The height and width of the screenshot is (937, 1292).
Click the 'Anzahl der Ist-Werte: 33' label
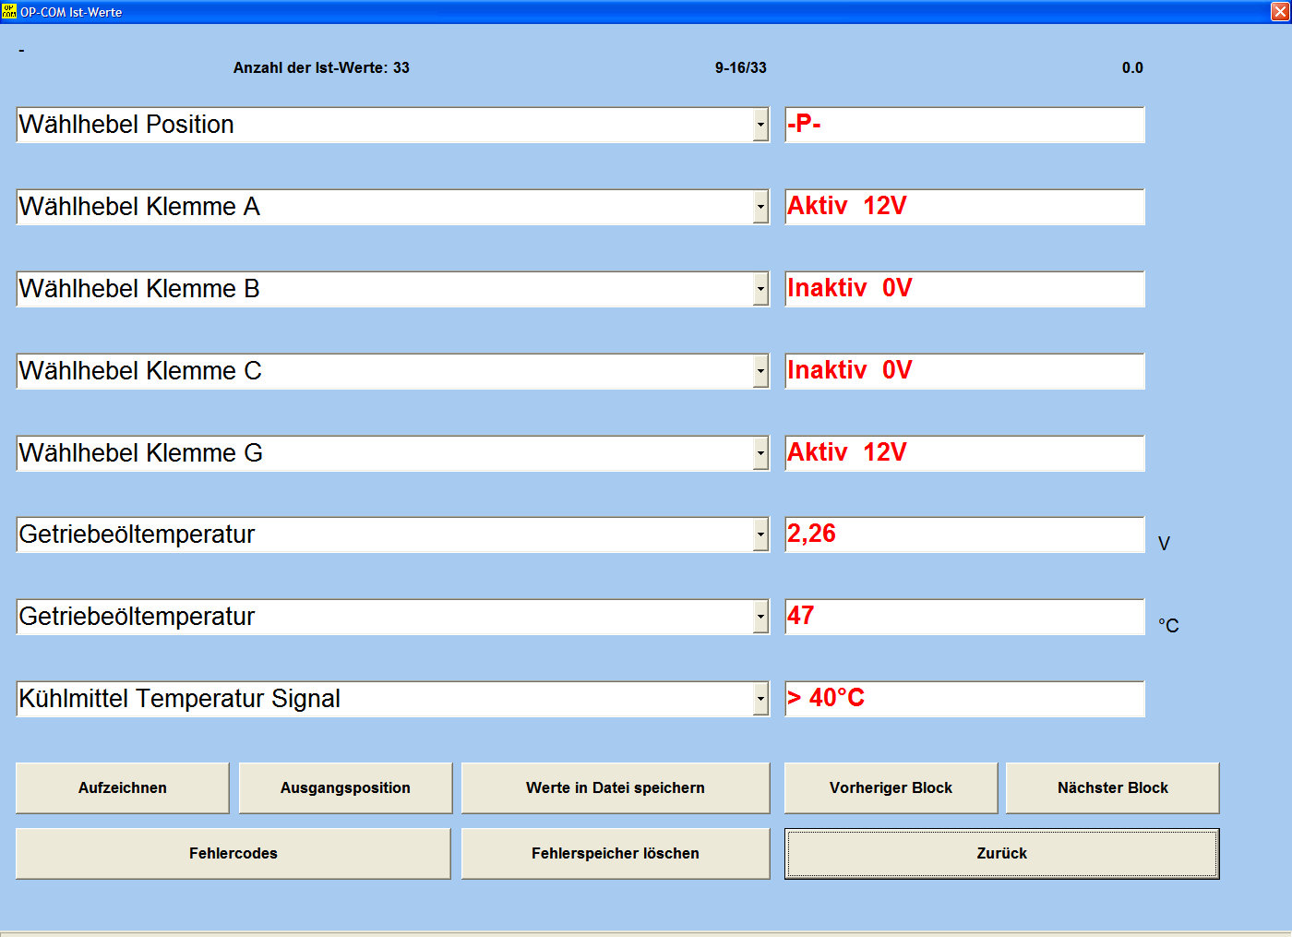point(321,67)
